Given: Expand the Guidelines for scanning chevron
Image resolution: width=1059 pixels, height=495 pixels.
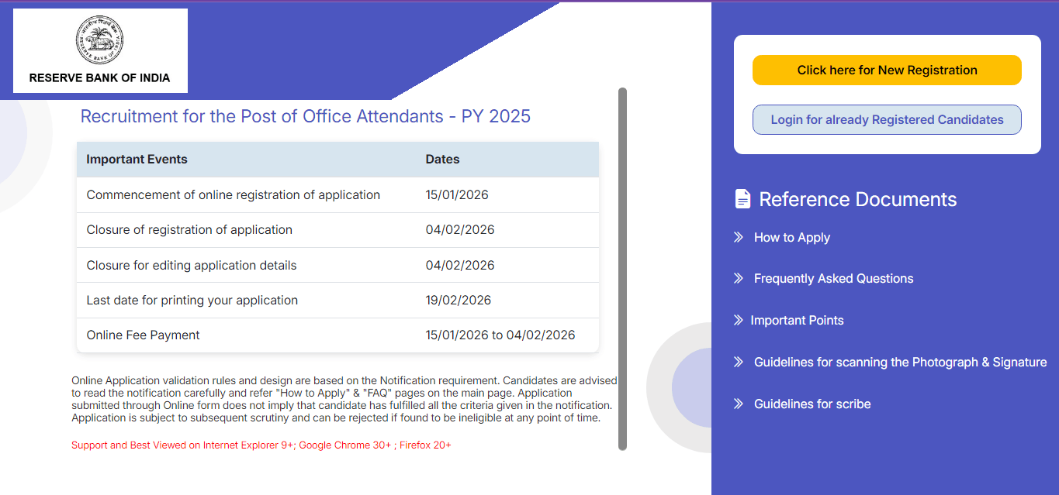Looking at the screenshot, I should pos(737,362).
